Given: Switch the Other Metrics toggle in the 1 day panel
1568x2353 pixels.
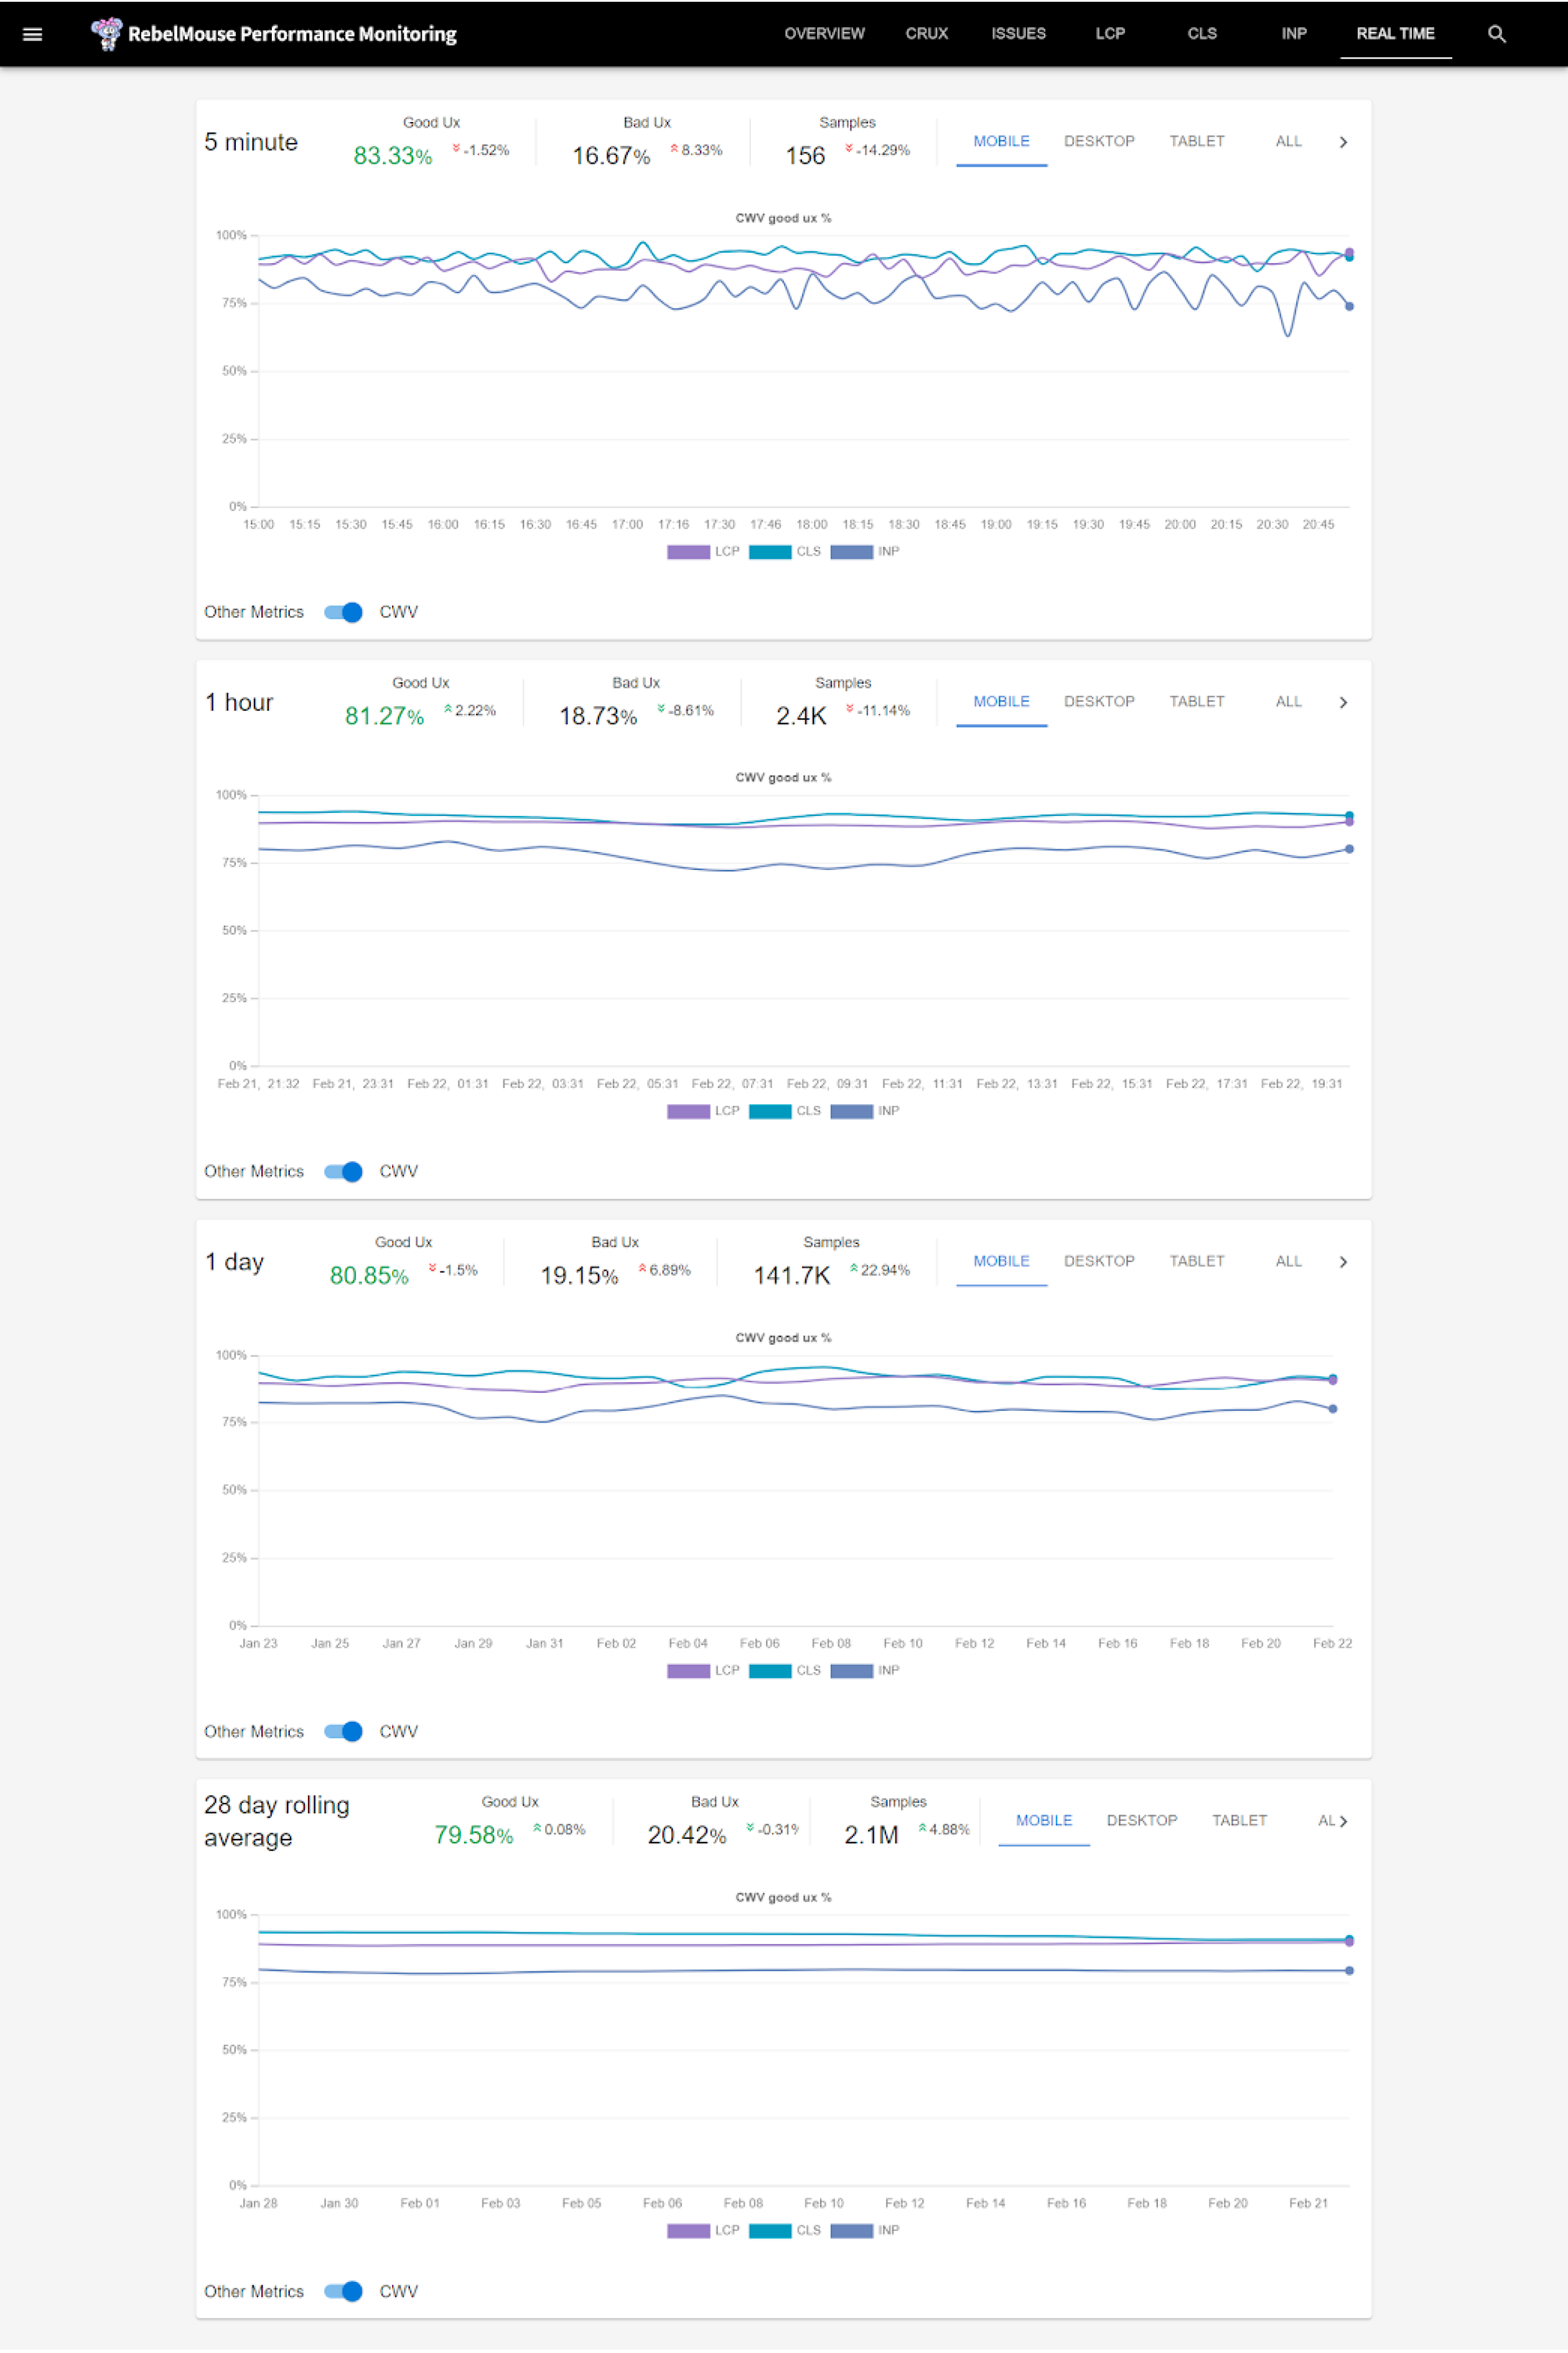Looking at the screenshot, I should click(x=344, y=1731).
